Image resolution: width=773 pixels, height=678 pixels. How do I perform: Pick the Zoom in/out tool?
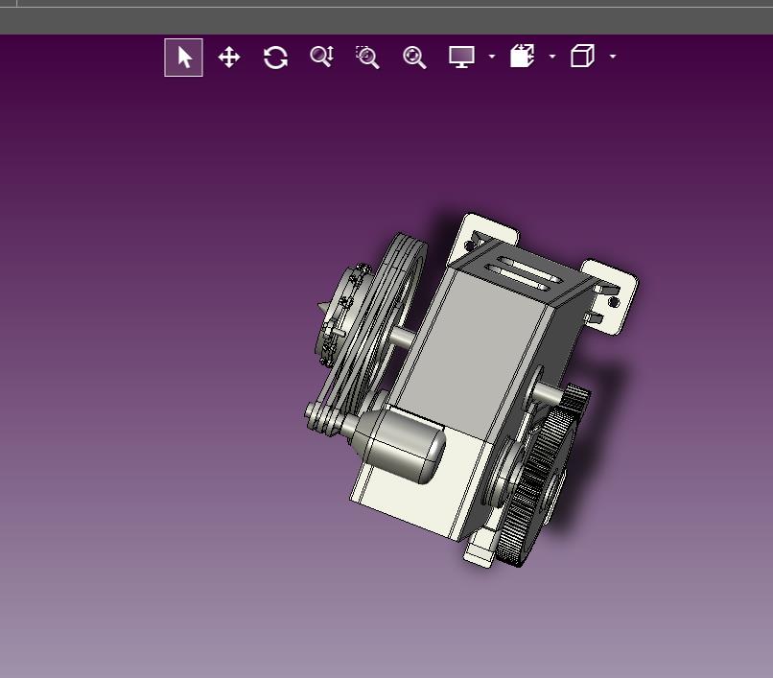pos(322,57)
